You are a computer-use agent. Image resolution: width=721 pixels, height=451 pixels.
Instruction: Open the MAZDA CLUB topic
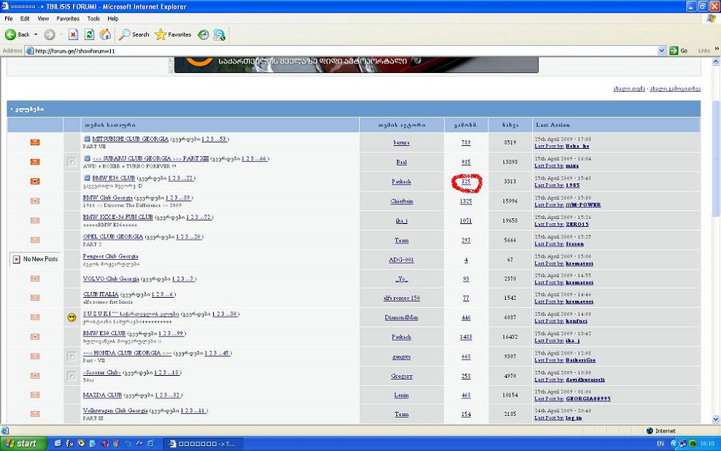tap(102, 395)
